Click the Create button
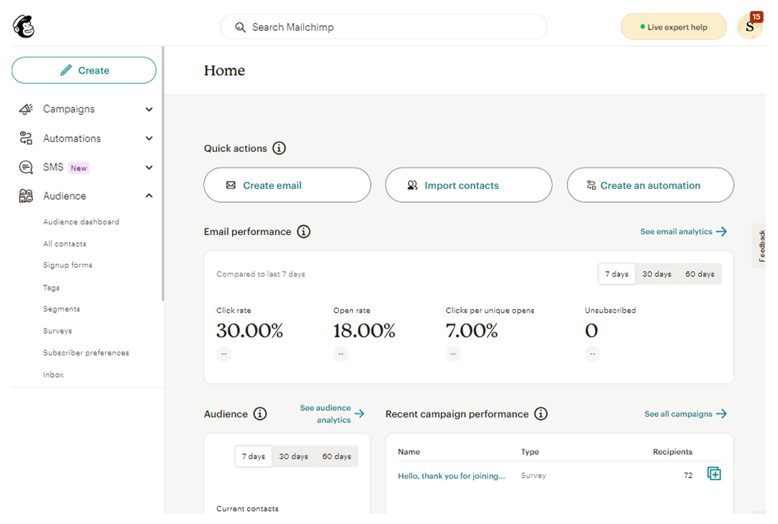 84,71
